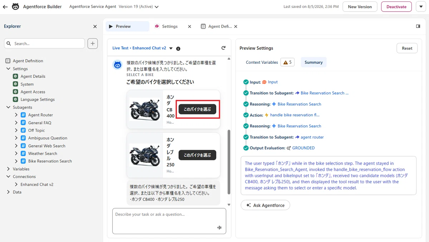Click the General FAQ hashtag icon

(x=23, y=123)
